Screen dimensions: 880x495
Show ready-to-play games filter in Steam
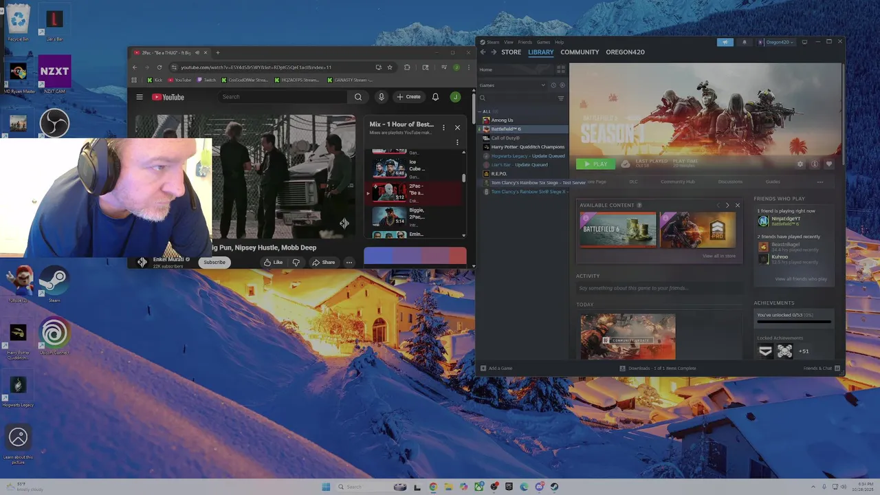562,85
